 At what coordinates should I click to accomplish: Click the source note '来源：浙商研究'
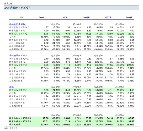click(x=11, y=128)
